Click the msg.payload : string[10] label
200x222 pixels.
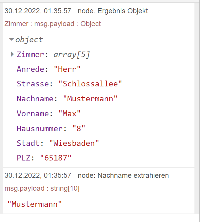(x=42, y=188)
